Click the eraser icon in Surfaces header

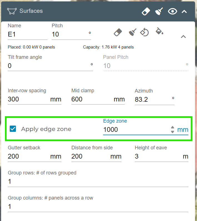[x=146, y=11]
